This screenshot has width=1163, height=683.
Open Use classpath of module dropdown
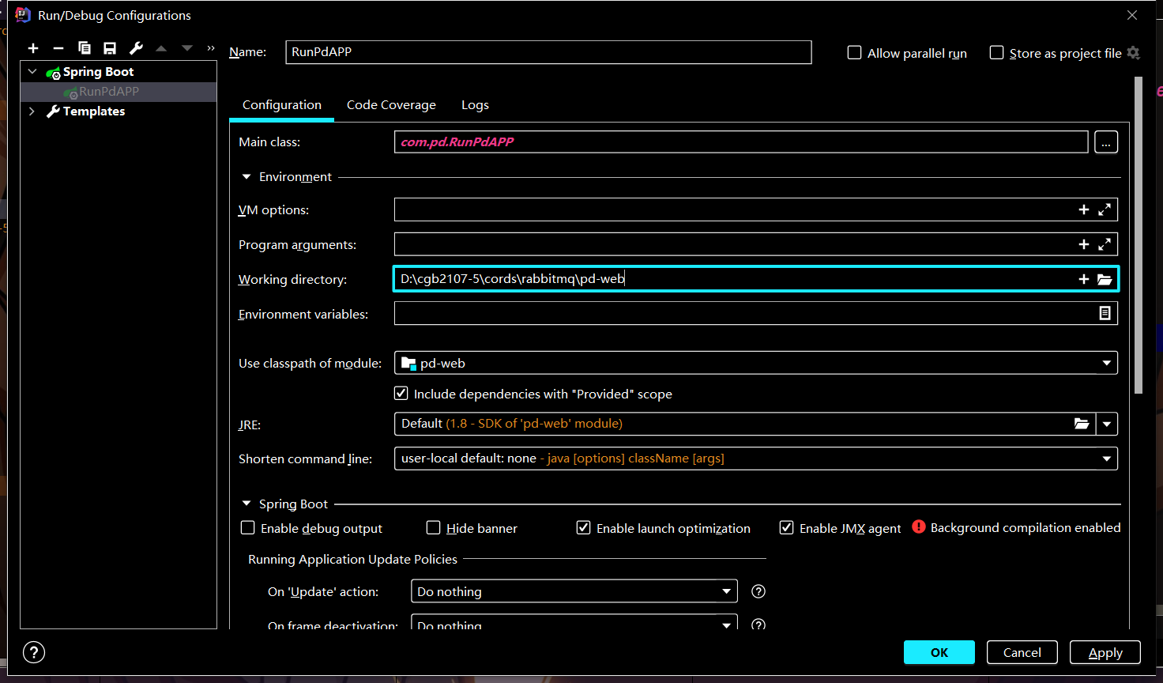1107,363
